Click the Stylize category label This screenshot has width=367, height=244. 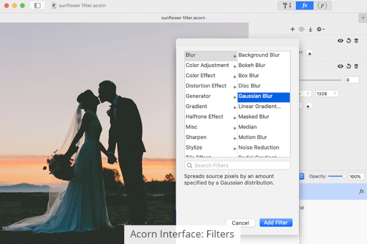[194, 148]
